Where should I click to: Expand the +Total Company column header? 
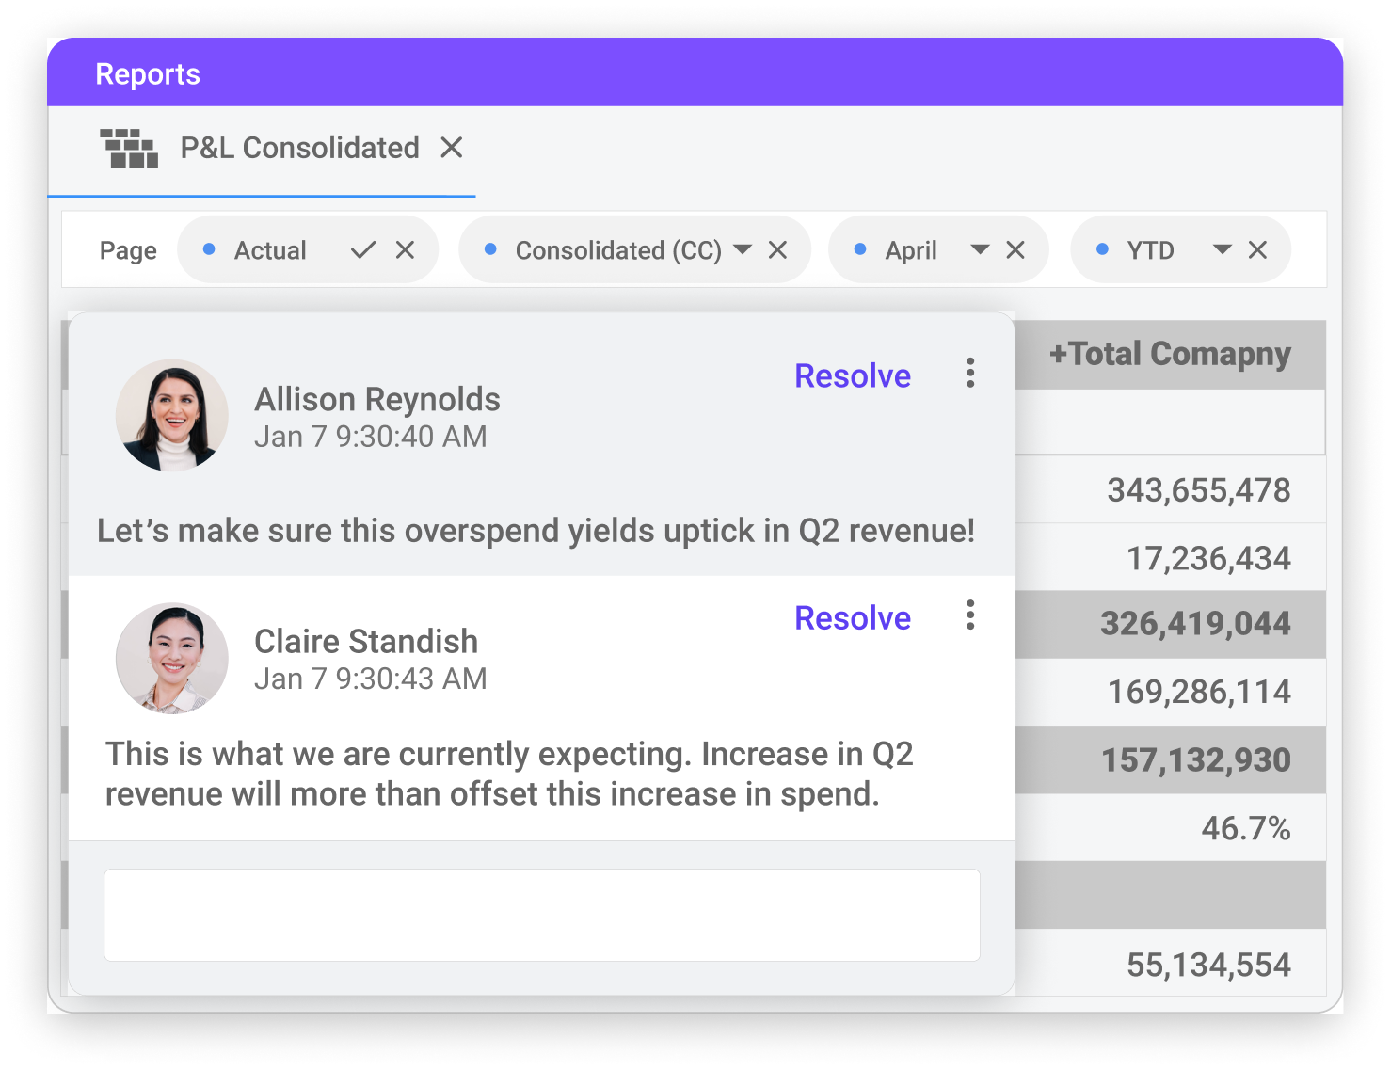(x=1169, y=355)
